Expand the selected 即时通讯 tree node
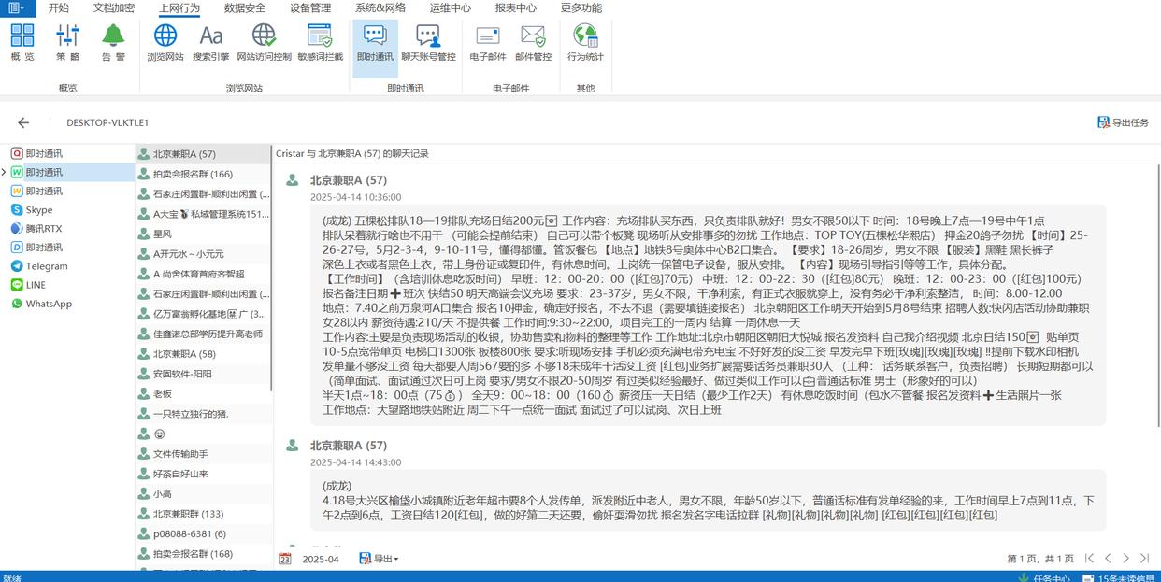 [5, 173]
